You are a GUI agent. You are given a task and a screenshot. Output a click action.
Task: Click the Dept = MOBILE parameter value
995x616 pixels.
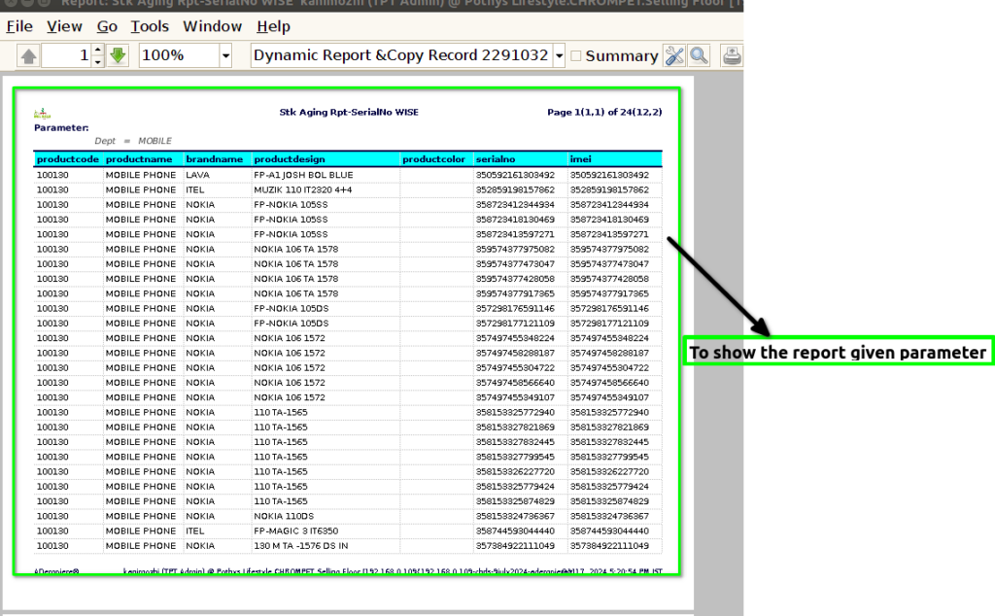click(132, 141)
